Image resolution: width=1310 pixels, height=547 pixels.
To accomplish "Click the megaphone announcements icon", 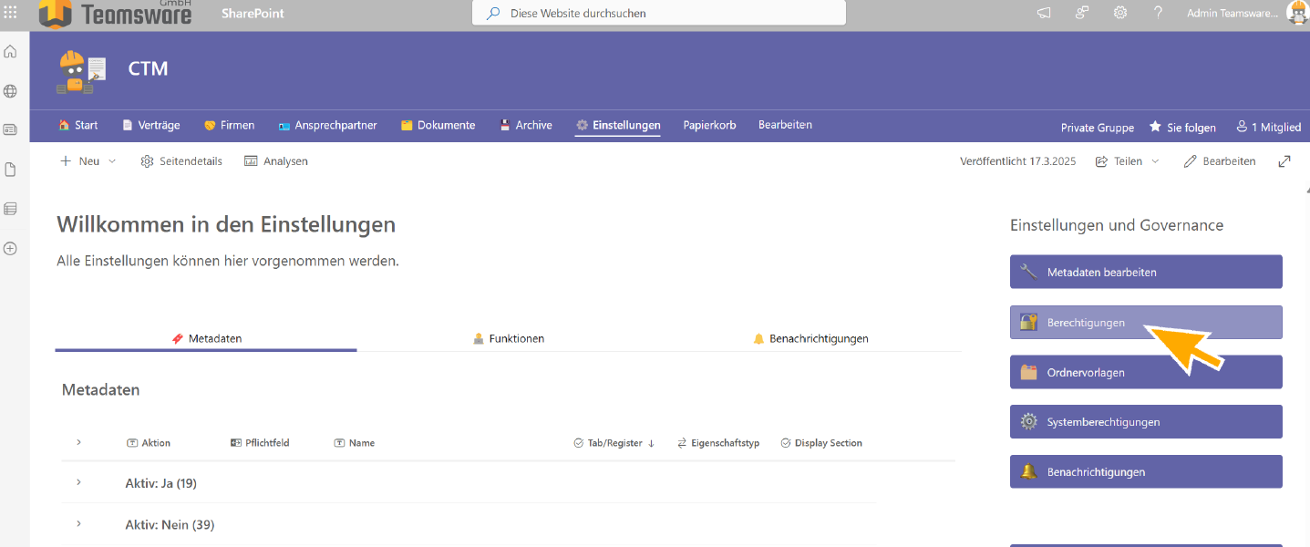I will tap(1044, 13).
